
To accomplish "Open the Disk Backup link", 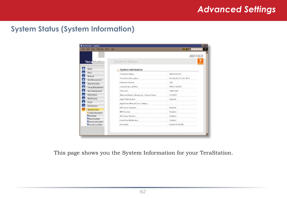I will click(92, 99).
